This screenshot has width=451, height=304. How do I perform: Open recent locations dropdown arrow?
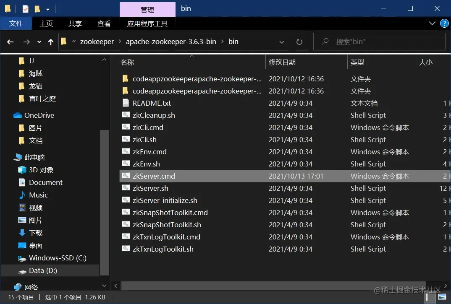click(x=39, y=42)
